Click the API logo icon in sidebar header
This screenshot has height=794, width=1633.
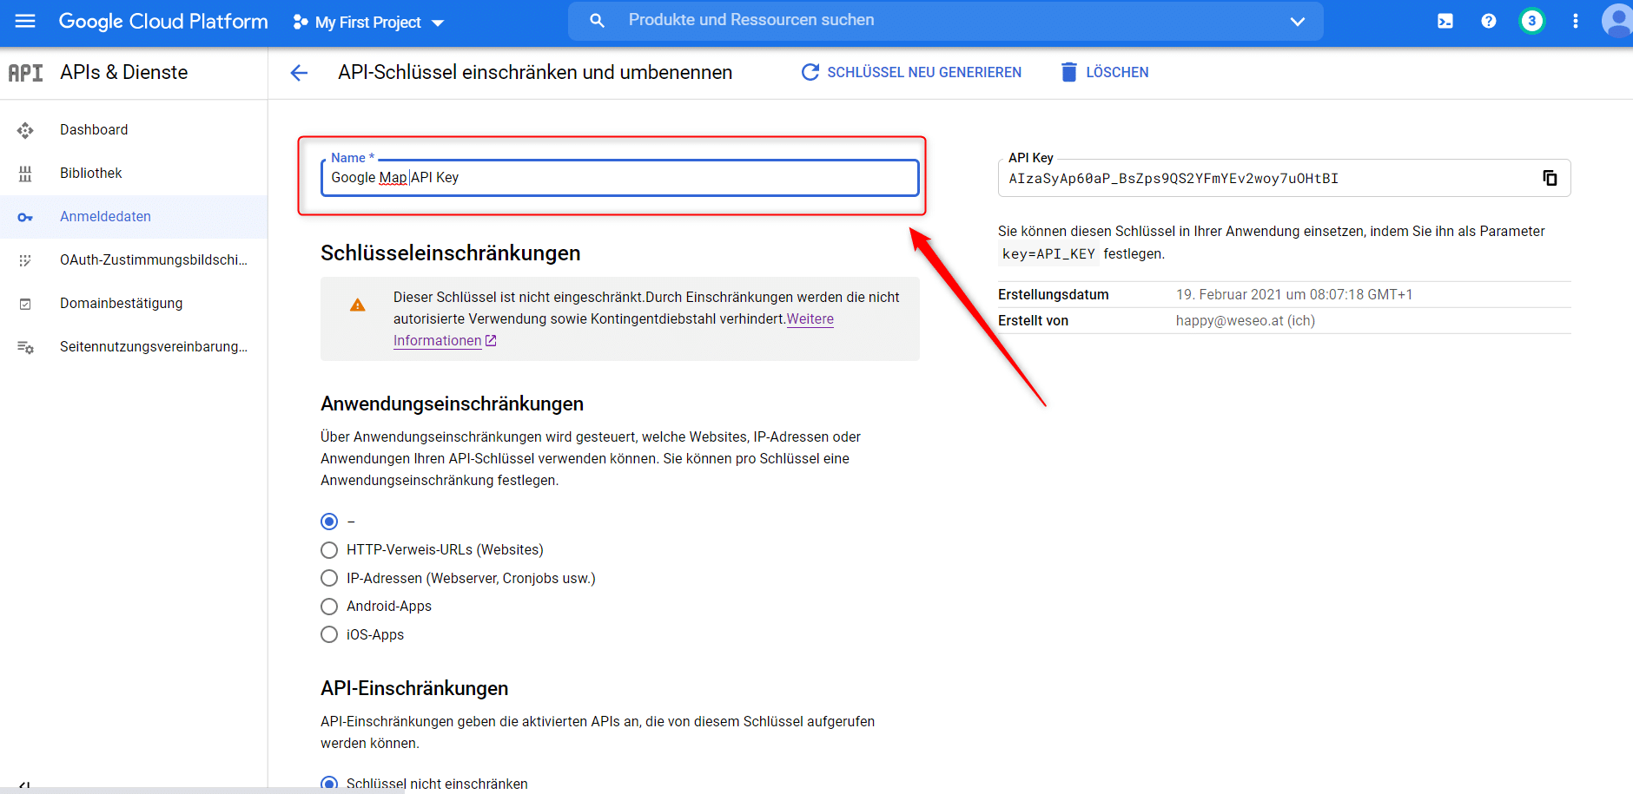[26, 73]
